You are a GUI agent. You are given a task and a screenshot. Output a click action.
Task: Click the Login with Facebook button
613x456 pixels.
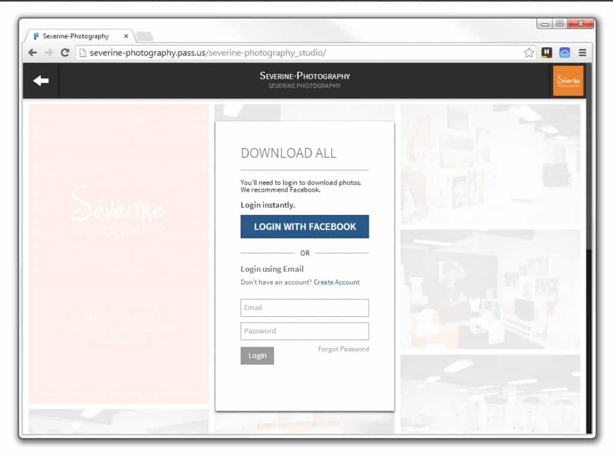[x=305, y=227]
